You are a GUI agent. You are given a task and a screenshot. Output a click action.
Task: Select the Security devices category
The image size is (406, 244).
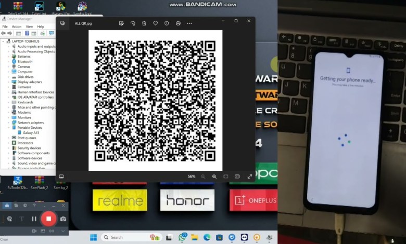click(x=29, y=148)
